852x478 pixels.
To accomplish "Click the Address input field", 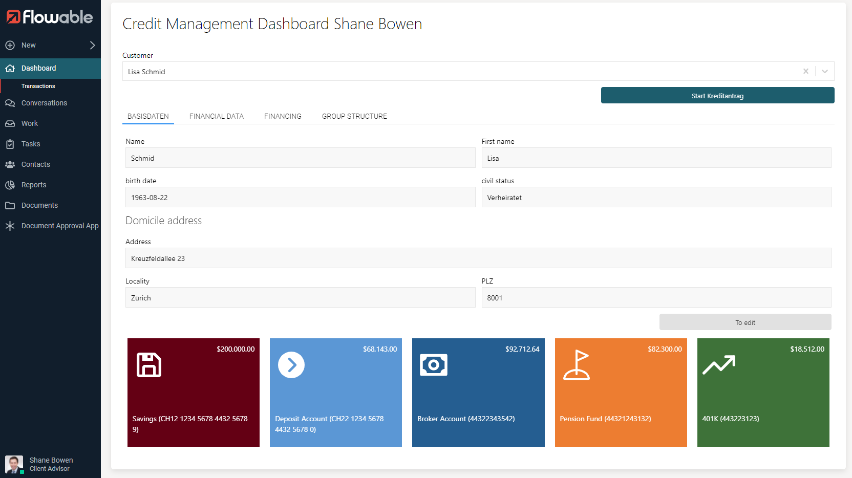I will [x=478, y=258].
